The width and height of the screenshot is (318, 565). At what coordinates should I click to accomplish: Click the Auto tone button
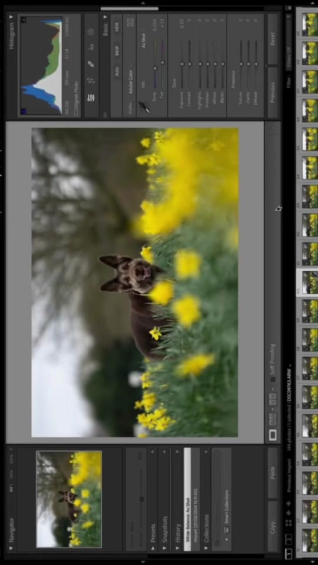tap(117, 71)
